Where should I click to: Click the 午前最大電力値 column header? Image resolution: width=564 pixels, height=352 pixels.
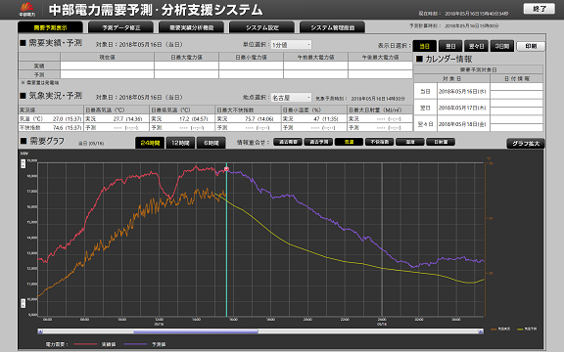[x=316, y=57]
